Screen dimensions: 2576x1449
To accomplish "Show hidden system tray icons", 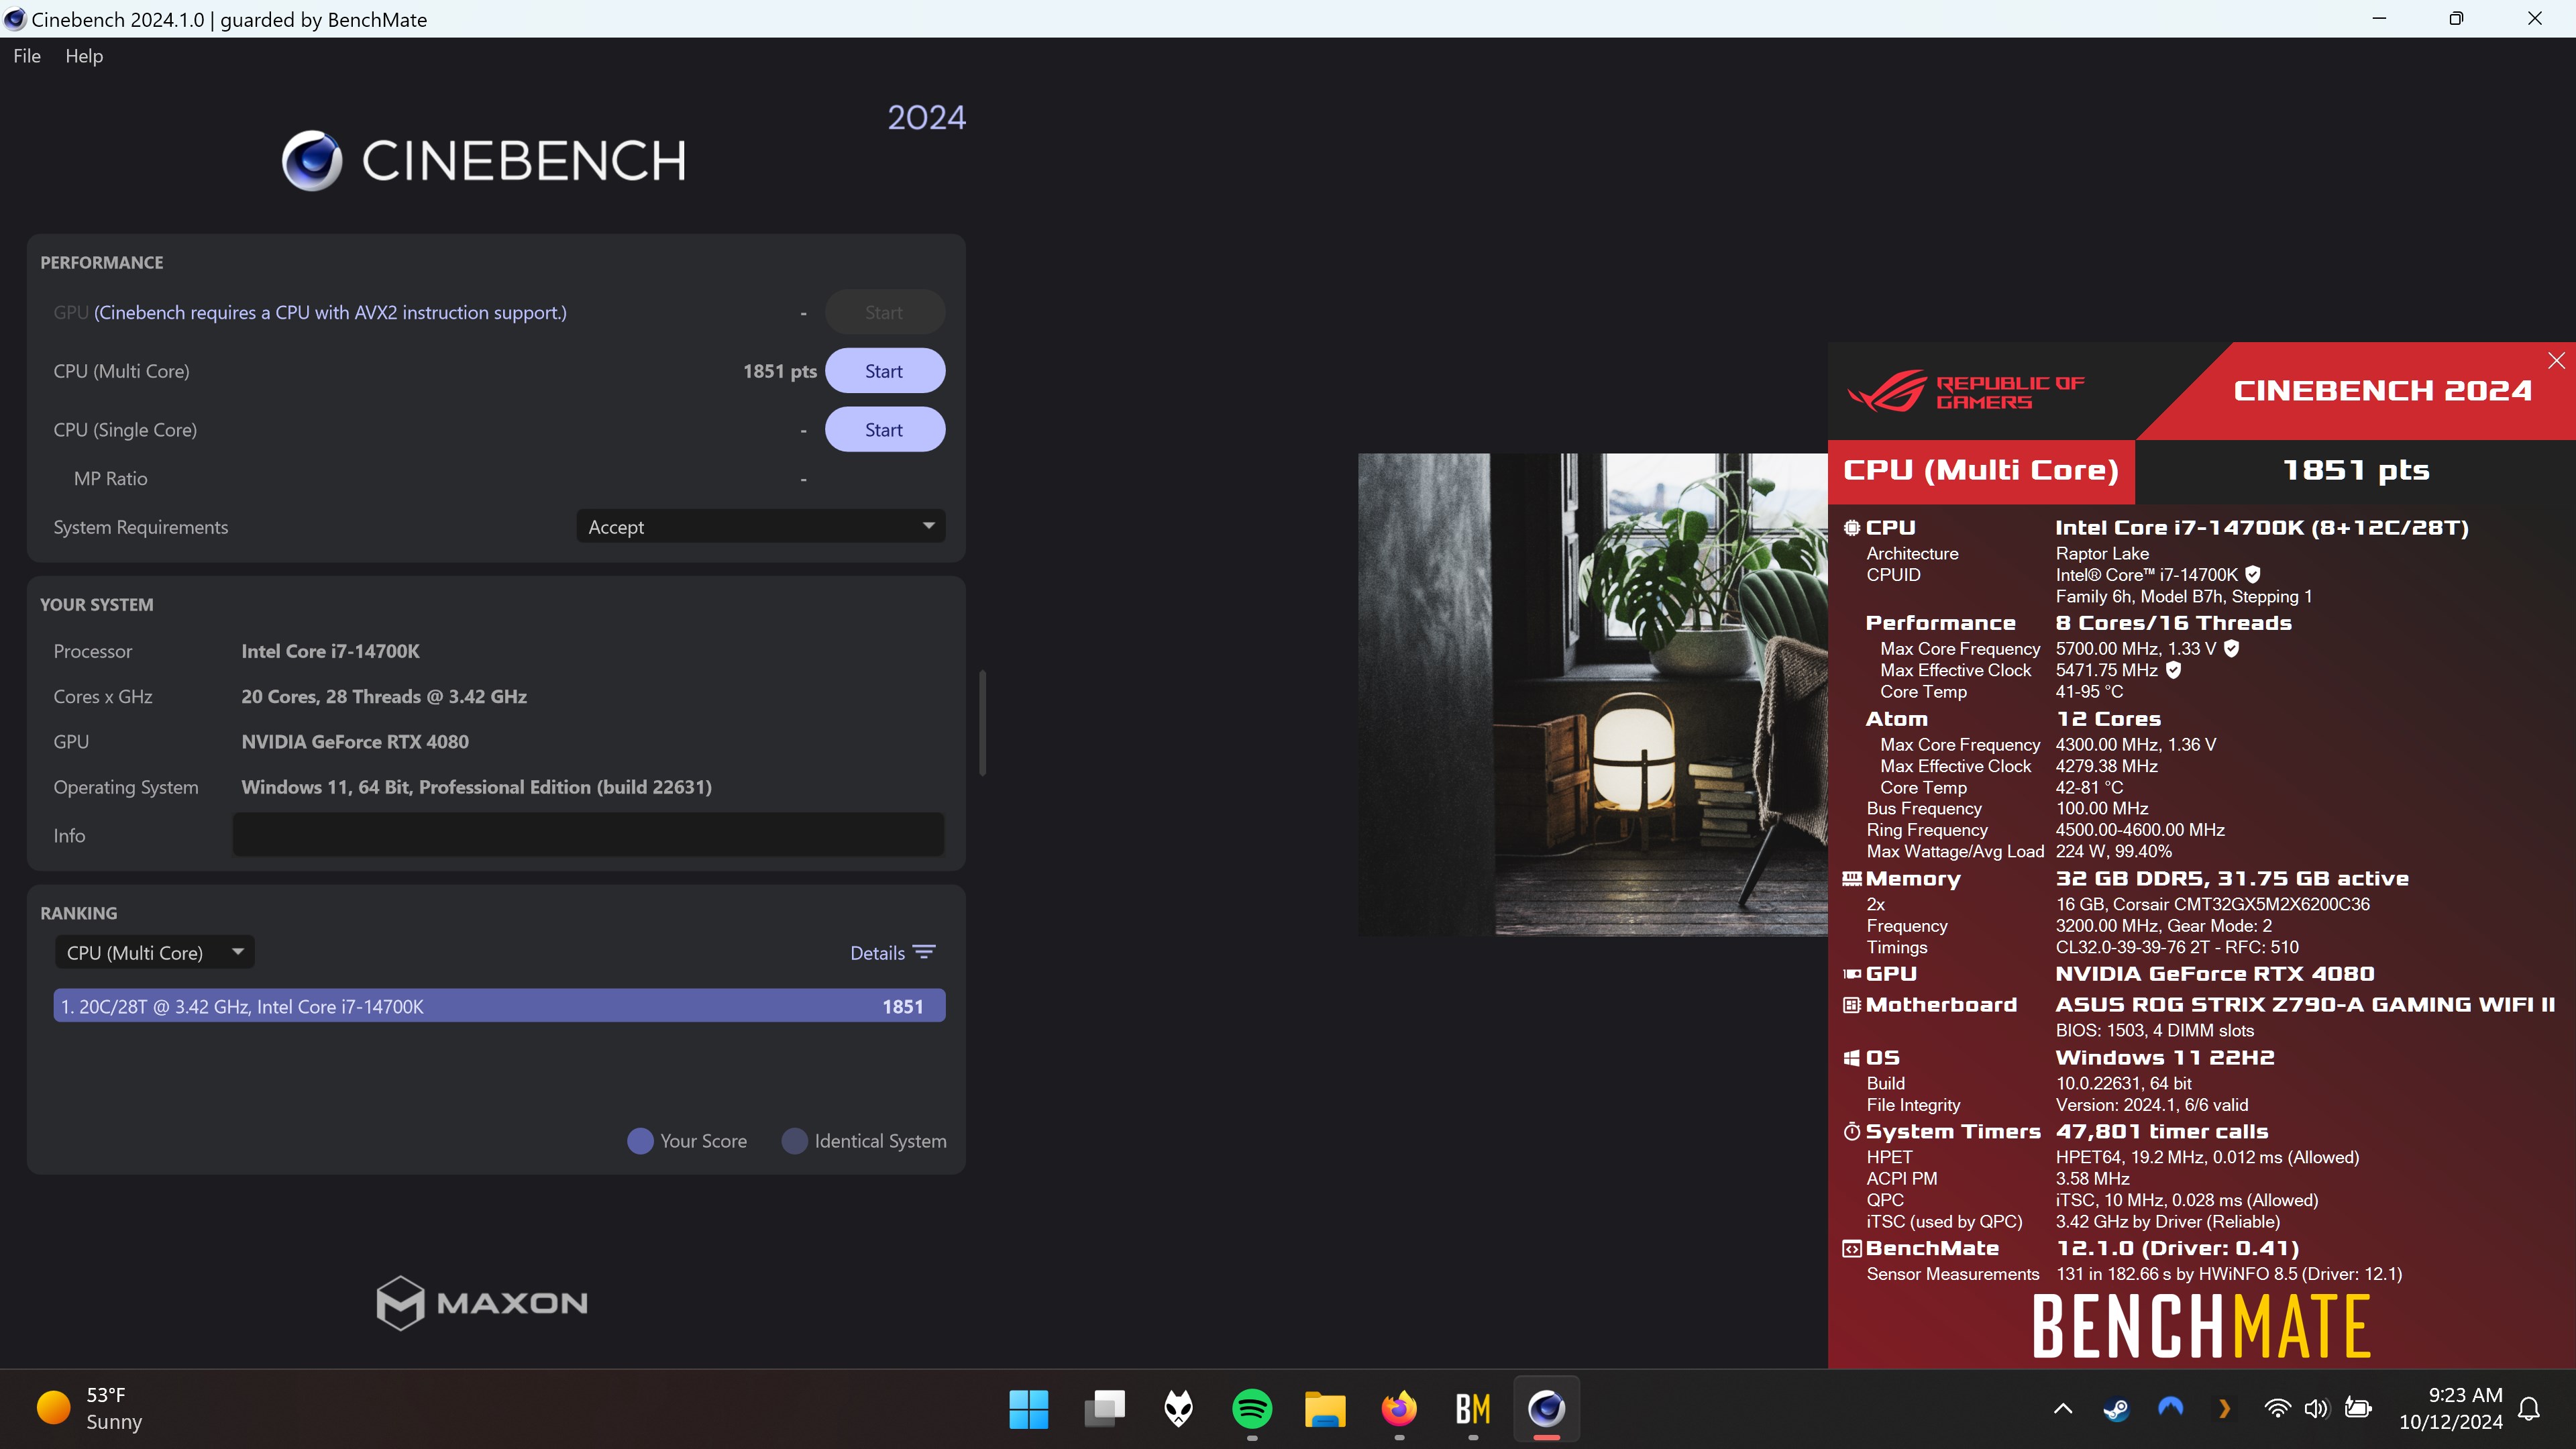I will click(x=2063, y=1409).
